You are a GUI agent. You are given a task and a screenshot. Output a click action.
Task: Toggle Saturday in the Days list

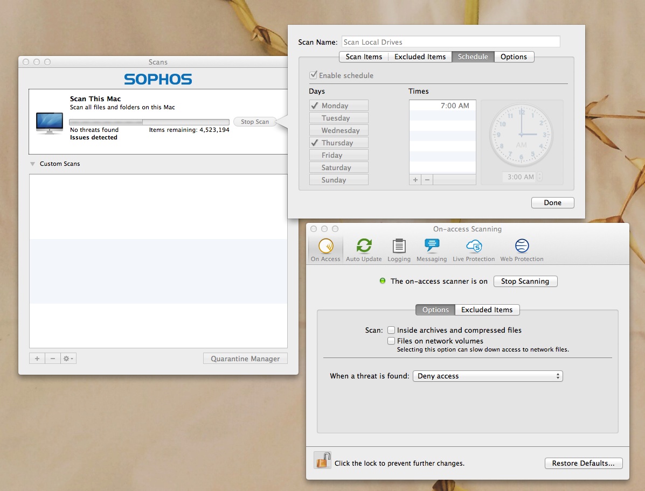click(x=338, y=167)
